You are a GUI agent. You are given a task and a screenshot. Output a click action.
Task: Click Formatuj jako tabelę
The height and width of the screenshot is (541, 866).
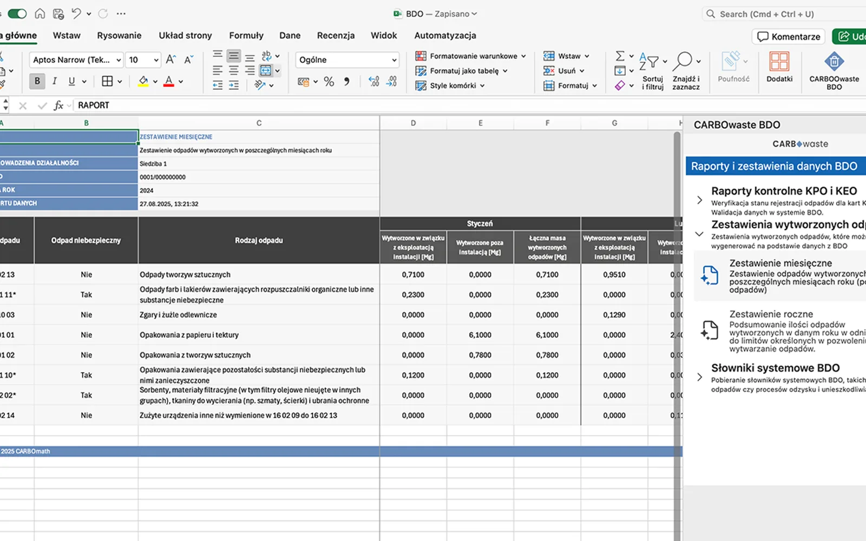[461, 70]
